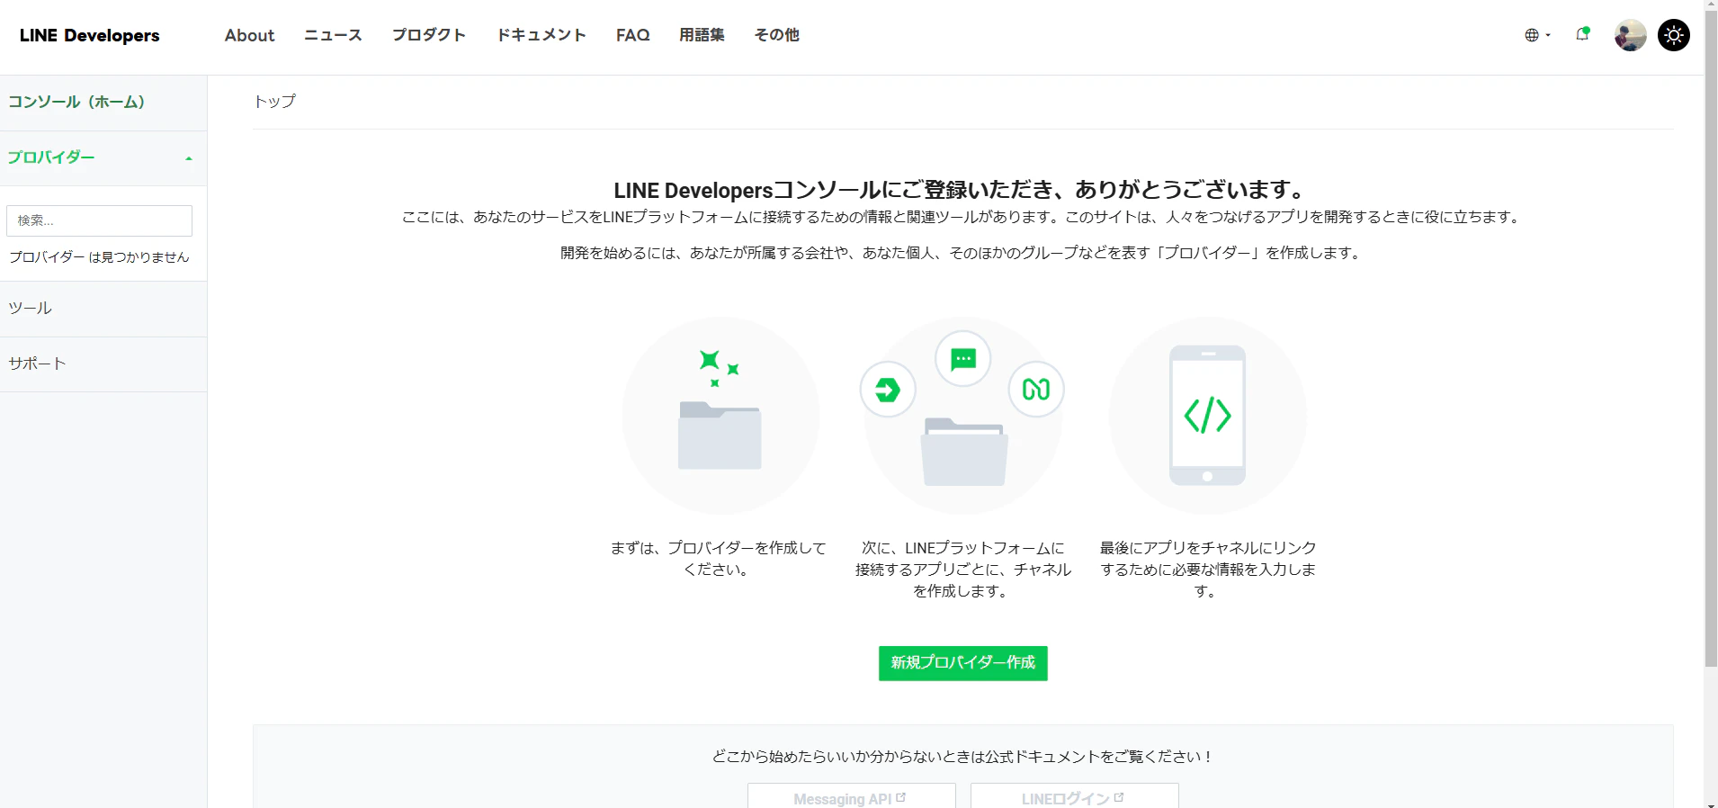Open the Messaging API documentation link
The image size is (1718, 808).
pyautogui.click(x=851, y=797)
